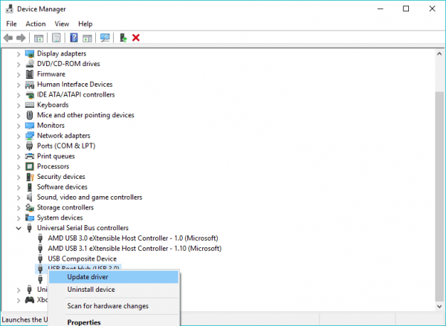
Task: Expand the Network adapters node
Action: point(19,136)
